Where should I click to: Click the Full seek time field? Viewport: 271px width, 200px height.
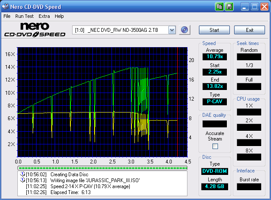[x=249, y=86]
